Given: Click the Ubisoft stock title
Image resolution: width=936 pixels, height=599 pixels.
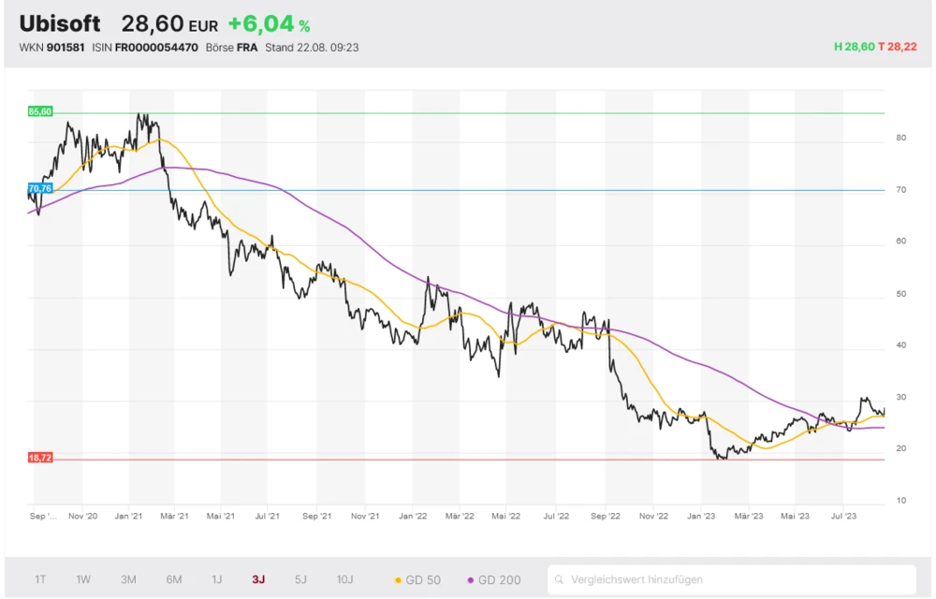Looking at the screenshot, I should 60,23.
